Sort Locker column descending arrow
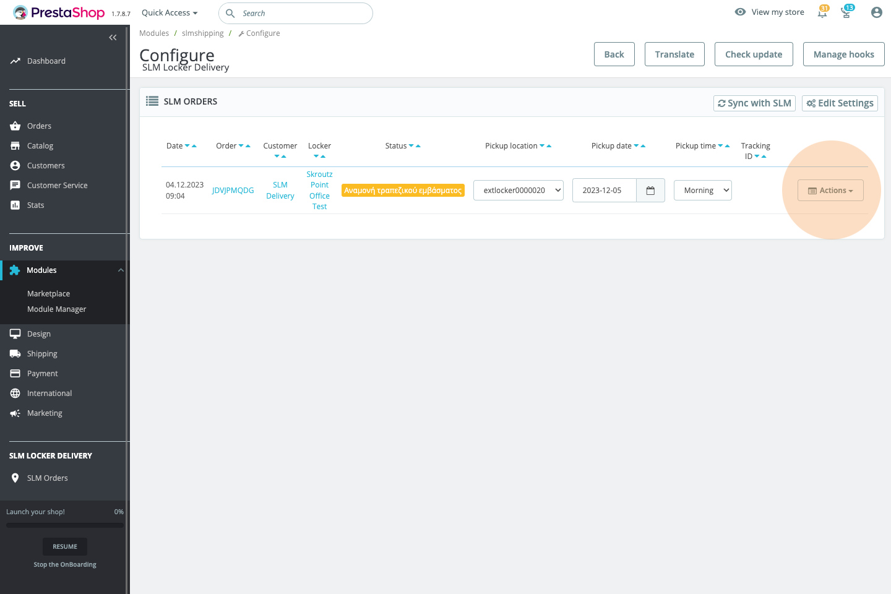891x594 pixels. point(316,157)
